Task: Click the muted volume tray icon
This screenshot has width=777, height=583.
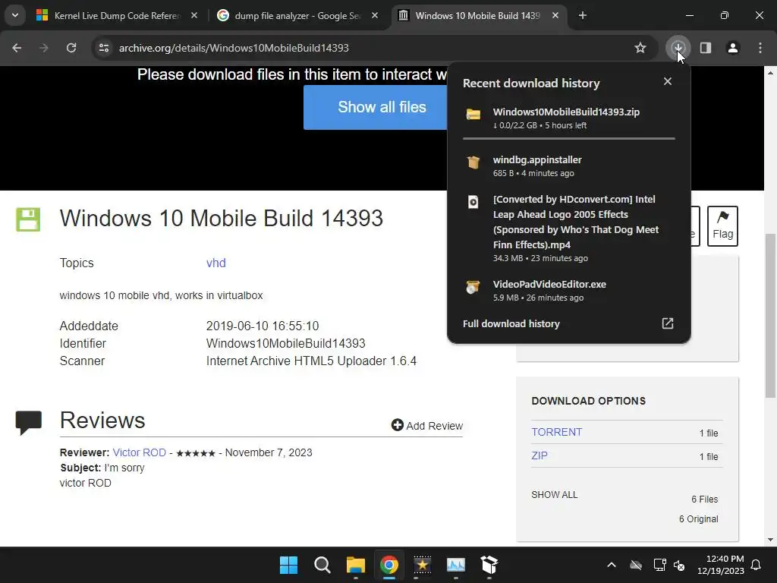Action: (679, 565)
